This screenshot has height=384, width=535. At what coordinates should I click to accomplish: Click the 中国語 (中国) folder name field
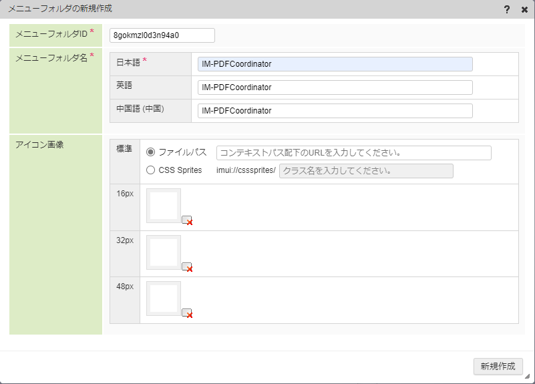pos(335,111)
